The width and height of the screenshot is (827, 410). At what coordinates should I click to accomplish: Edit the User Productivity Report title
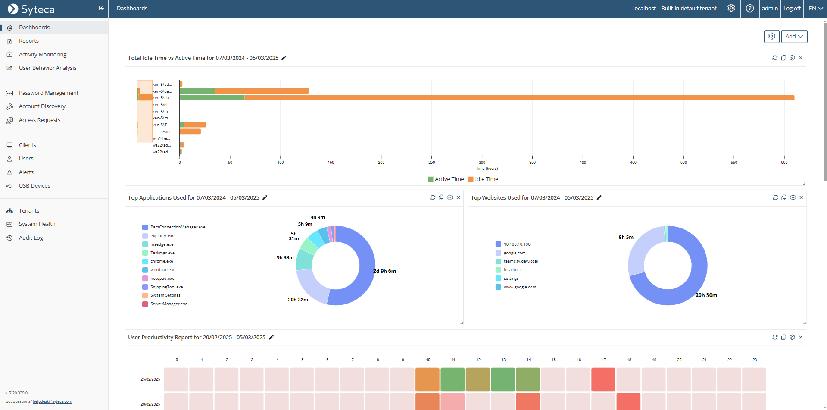[272, 338]
